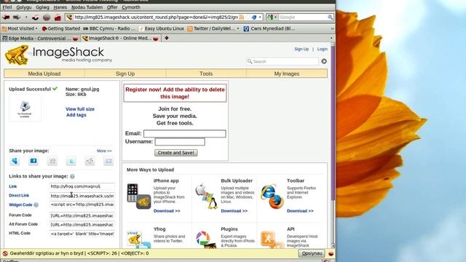Show more bookmarks with the overflow chevron
The height and width of the screenshot is (262, 466).
(332, 28)
